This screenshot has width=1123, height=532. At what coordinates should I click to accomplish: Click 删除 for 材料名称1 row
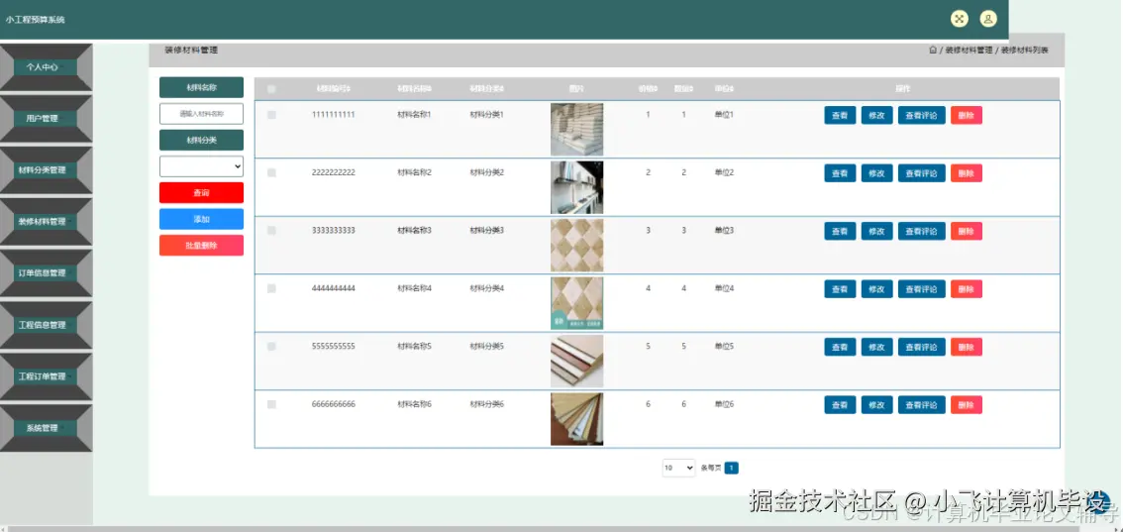pyautogui.click(x=967, y=115)
